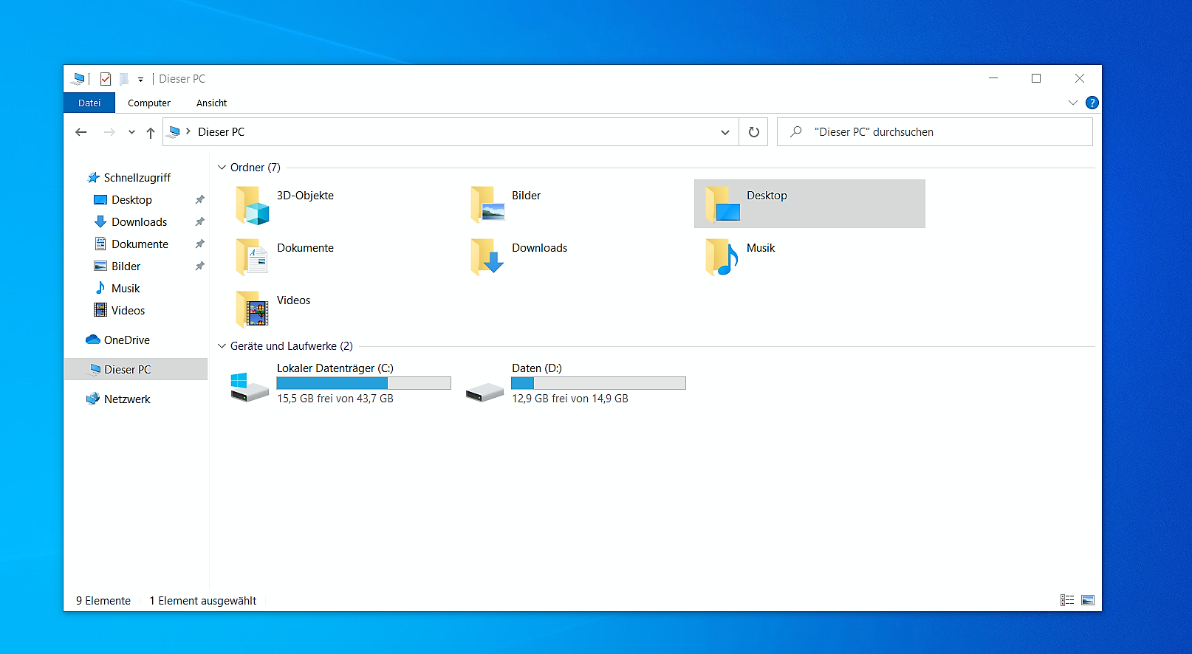Unpin Desktop from Schnellzugriff via pin icon
The image size is (1192, 654).
pos(199,200)
